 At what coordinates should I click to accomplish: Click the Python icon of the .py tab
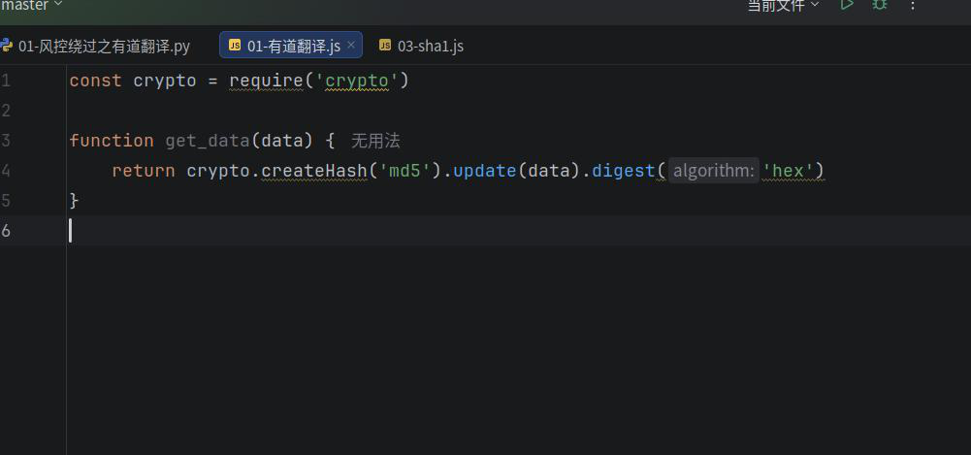[x=6, y=46]
